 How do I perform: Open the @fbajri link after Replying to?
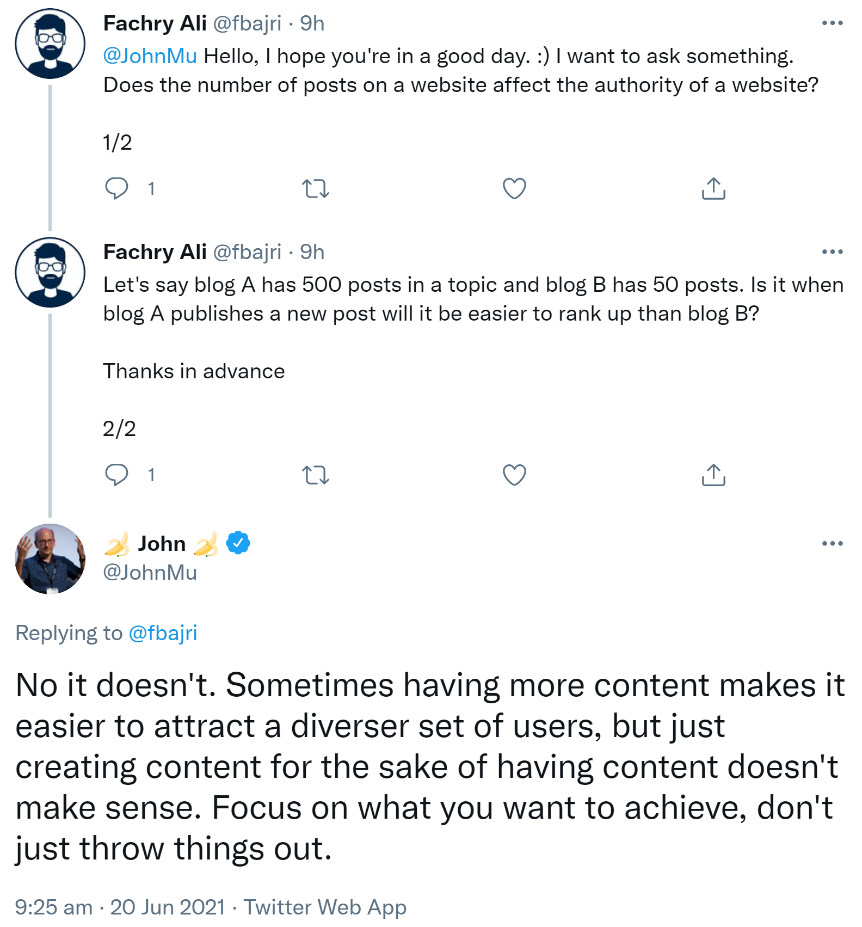(163, 633)
